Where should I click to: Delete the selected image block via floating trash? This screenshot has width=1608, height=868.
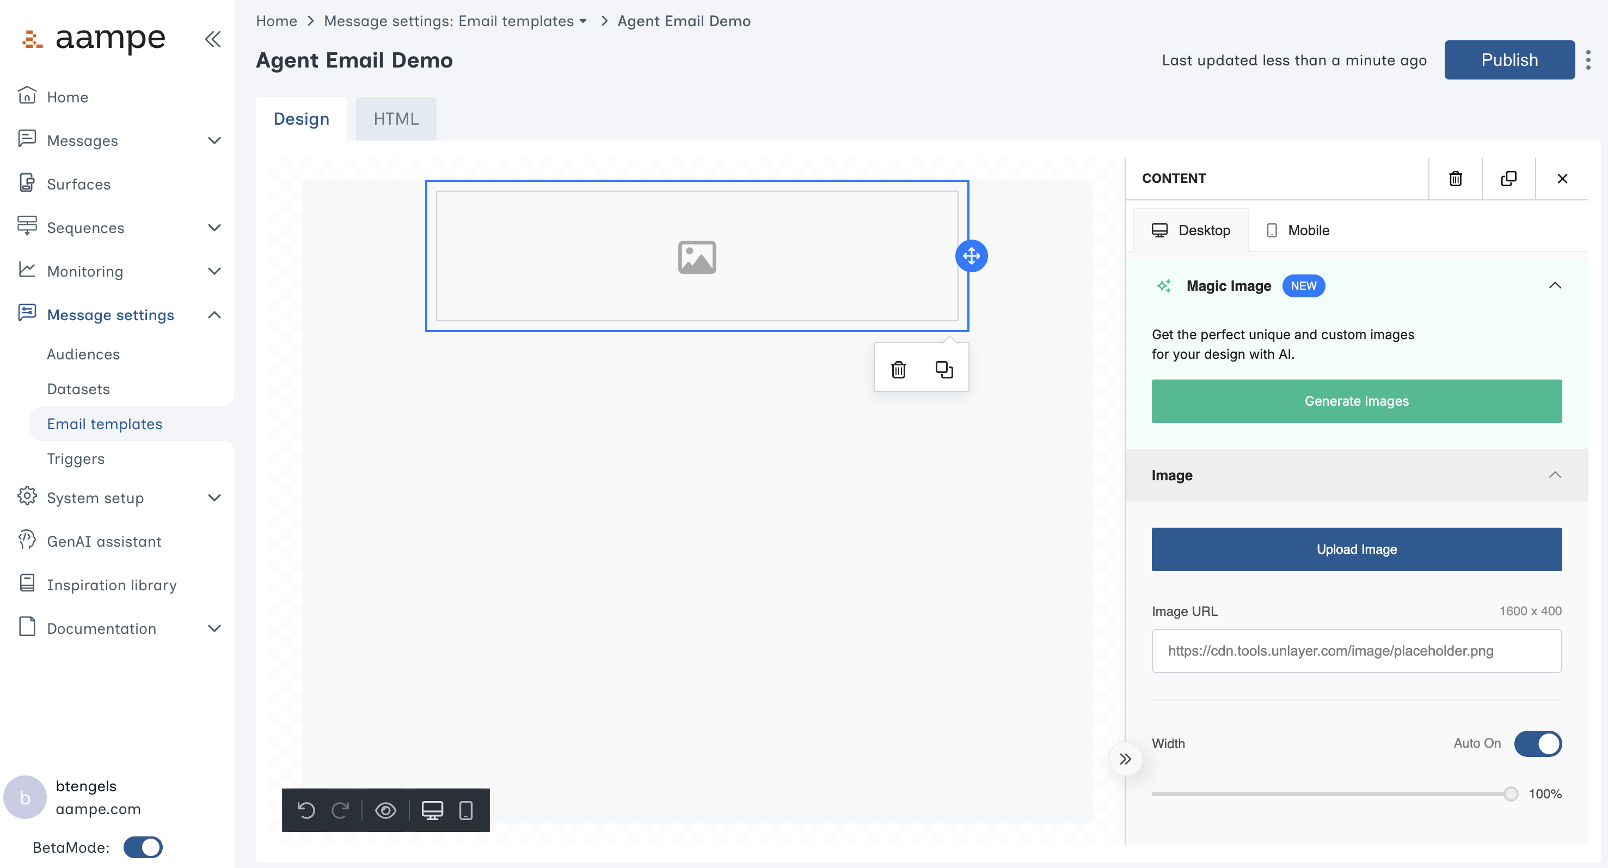point(898,370)
